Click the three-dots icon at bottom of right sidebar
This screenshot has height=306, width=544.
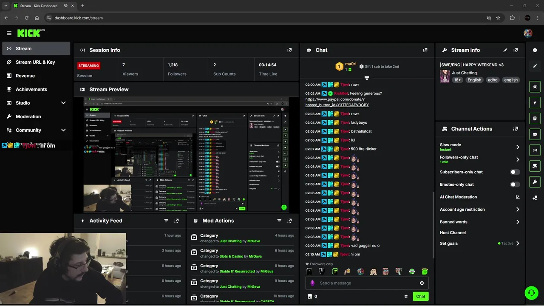click(x=535, y=198)
